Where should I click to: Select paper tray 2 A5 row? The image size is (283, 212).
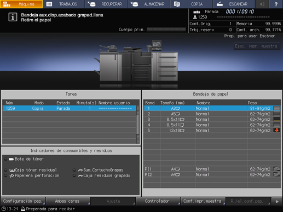[212, 114]
